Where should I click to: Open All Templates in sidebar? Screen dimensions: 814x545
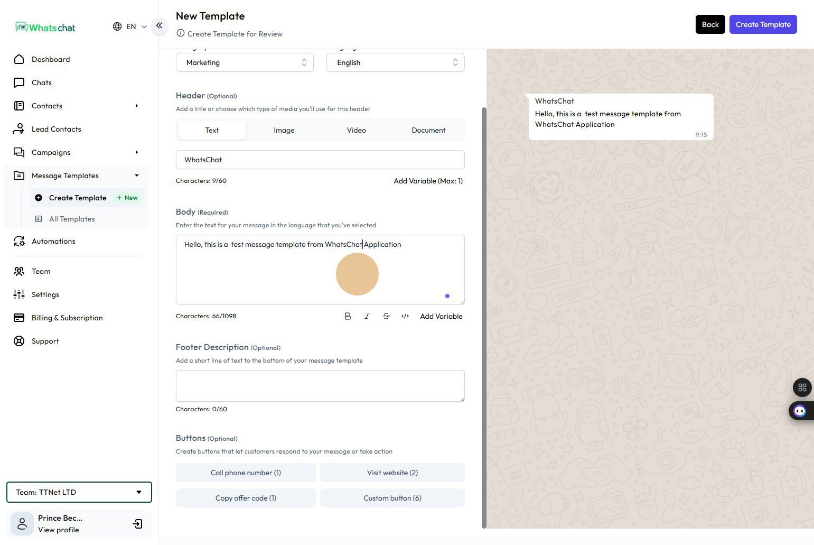(x=72, y=219)
